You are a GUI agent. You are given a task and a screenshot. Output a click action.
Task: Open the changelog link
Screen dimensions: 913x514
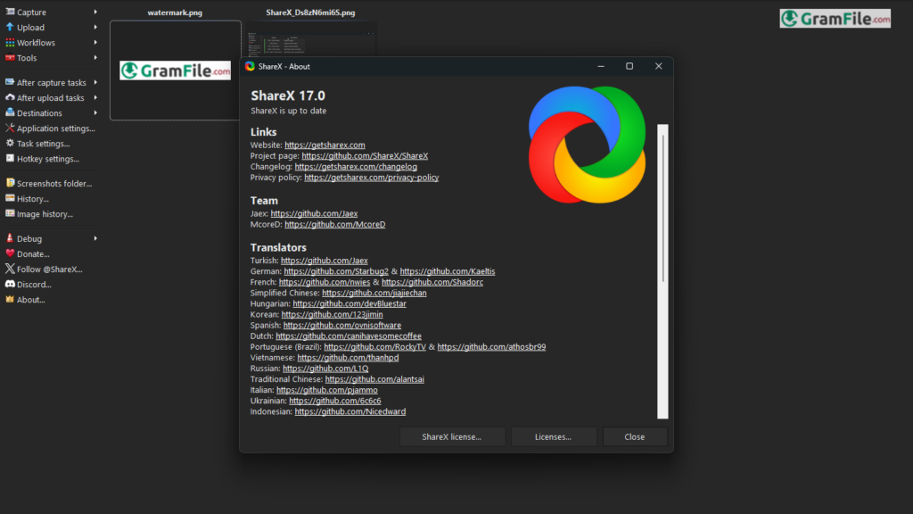pyautogui.click(x=356, y=167)
